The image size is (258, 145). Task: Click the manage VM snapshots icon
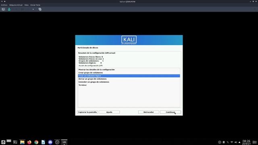click(x=40, y=9)
